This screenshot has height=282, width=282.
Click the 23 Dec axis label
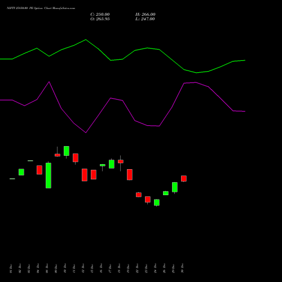click(x=146, y=268)
